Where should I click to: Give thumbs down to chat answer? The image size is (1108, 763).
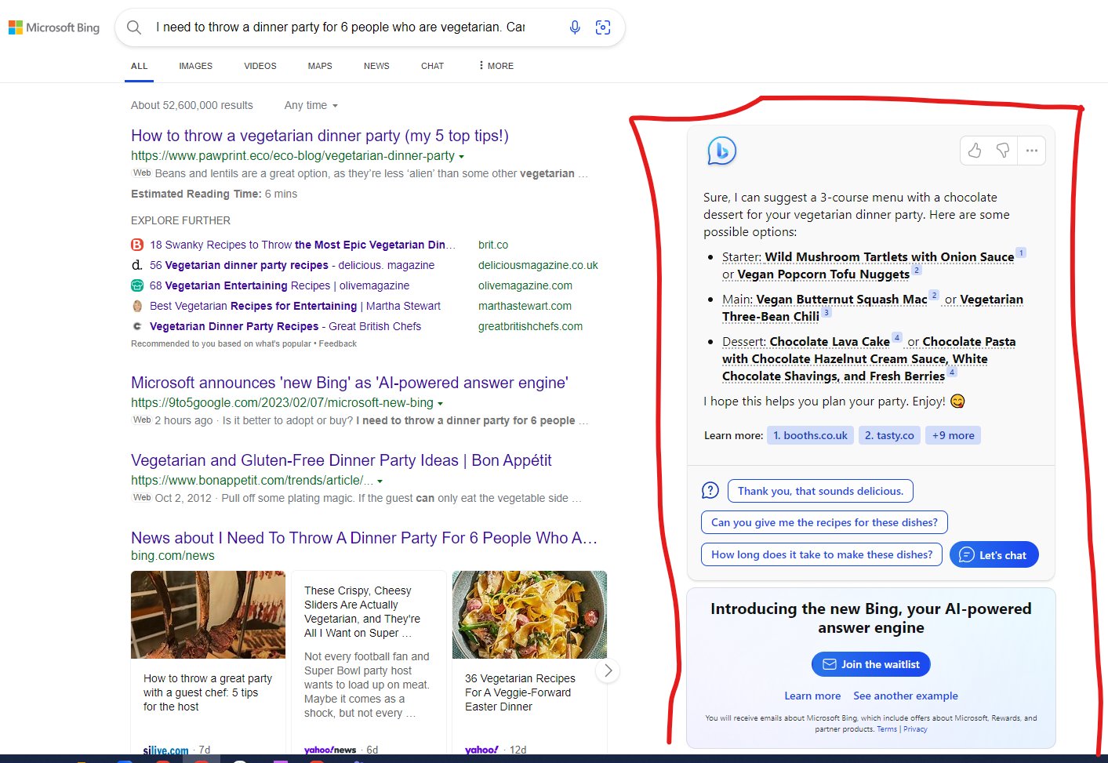(x=1003, y=151)
